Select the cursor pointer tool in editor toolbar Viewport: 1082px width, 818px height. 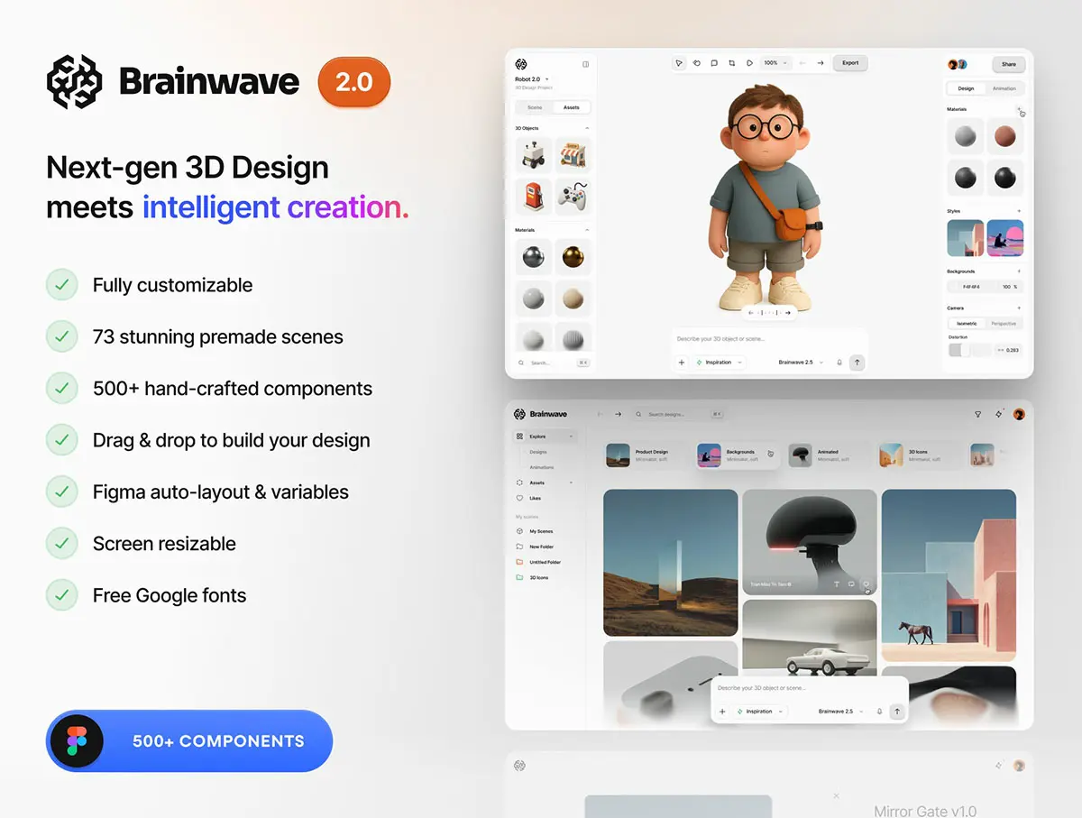pos(679,63)
